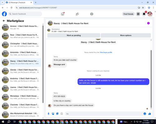Choose a GIF icon
The height and width of the screenshot is (124, 156).
click(x=62, y=114)
